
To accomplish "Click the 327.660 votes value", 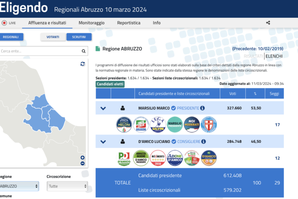I will 234,108.
